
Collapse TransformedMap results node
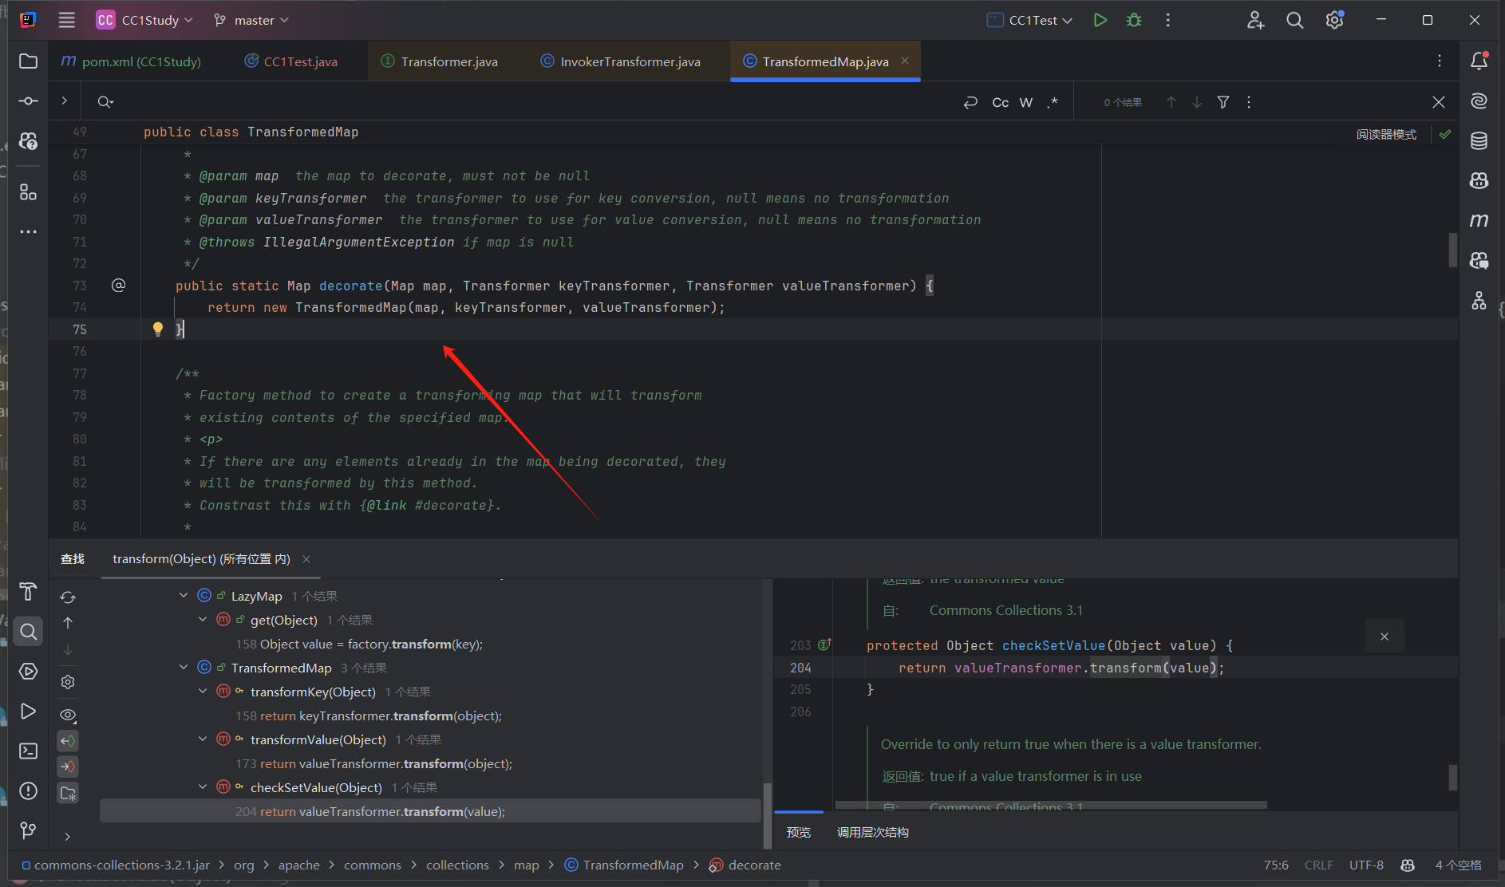[x=184, y=668]
